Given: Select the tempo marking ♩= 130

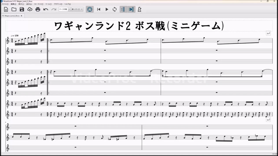Looking at the screenshot, I should click(15, 36).
